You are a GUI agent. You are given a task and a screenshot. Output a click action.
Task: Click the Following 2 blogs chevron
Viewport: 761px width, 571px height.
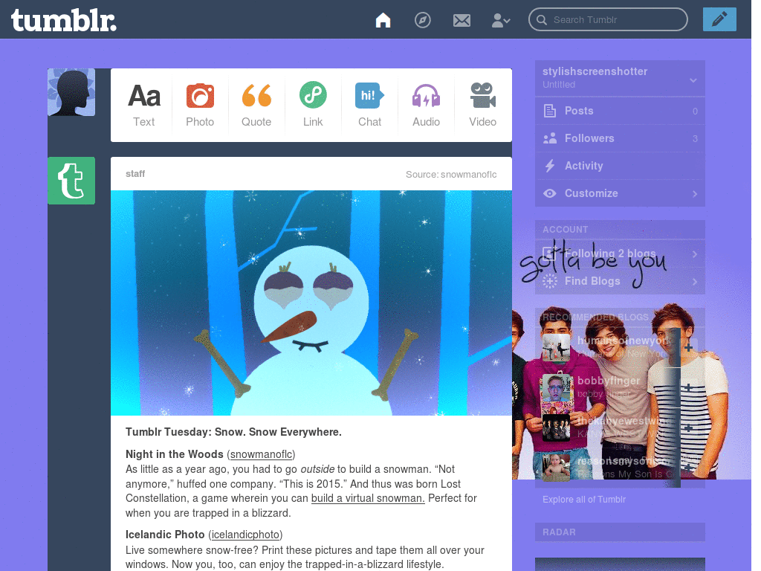pos(695,254)
